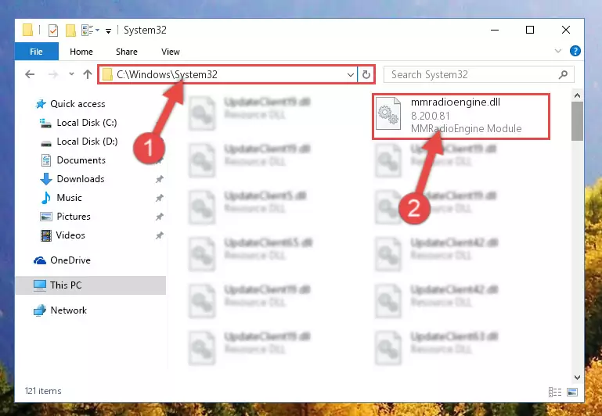The height and width of the screenshot is (416, 602).
Task: Open the address bar history dropdown
Action: click(350, 75)
